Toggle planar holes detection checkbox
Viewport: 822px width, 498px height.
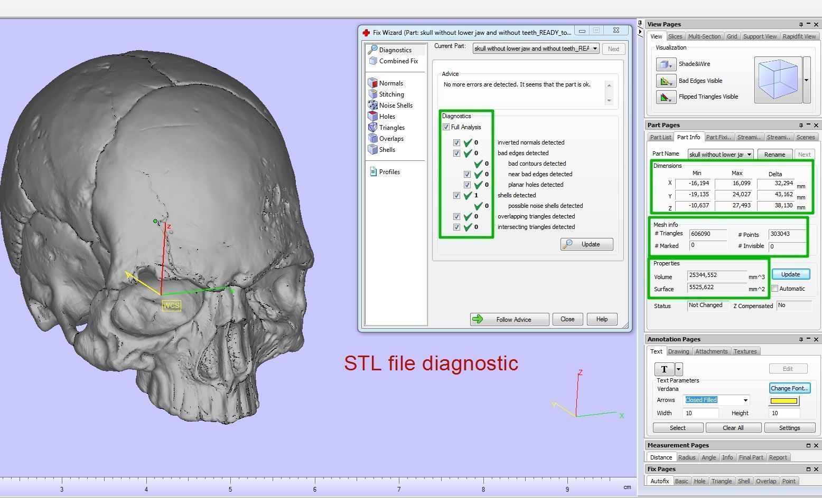467,185
